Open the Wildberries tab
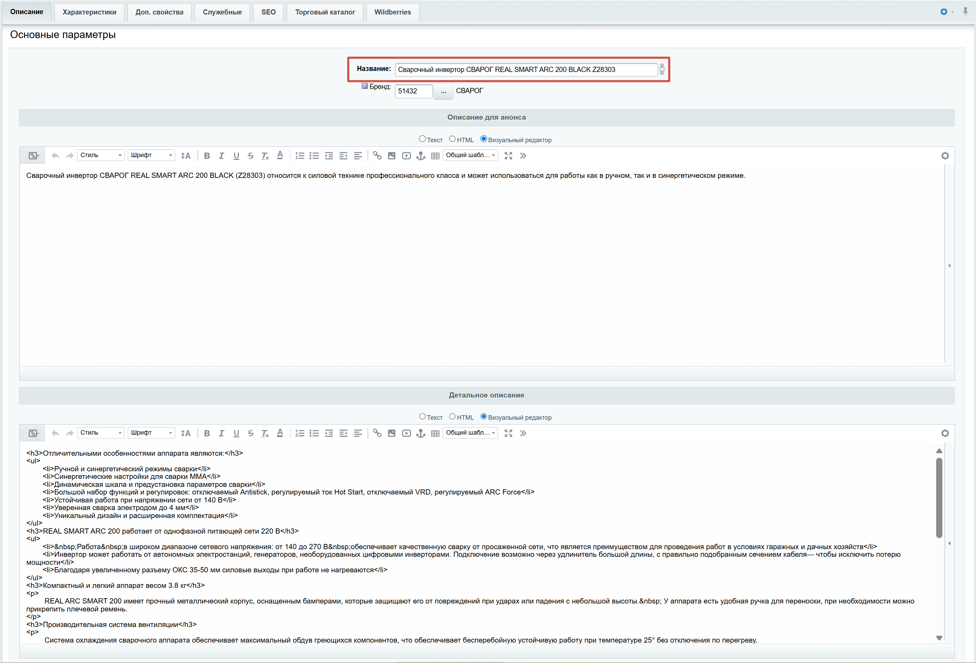This screenshot has height=663, width=976. point(392,12)
